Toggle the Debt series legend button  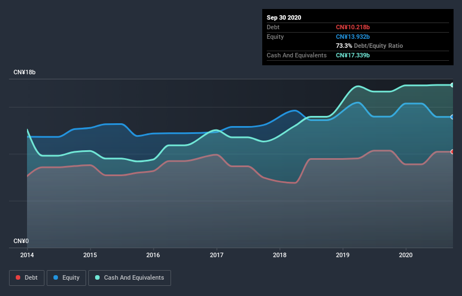tap(26, 278)
